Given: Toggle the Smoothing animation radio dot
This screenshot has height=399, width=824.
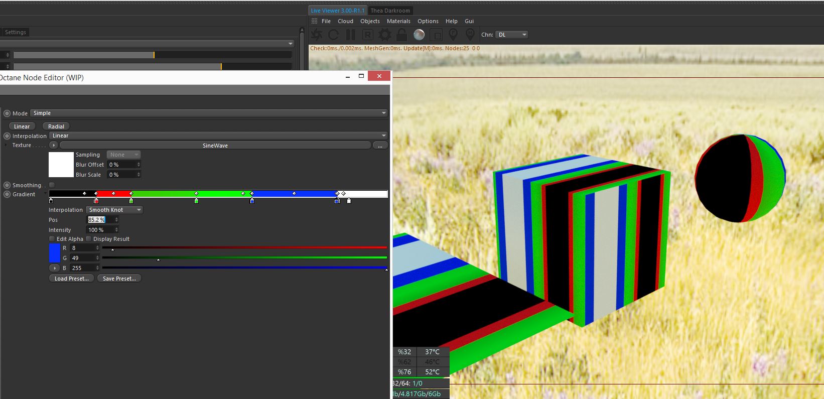Looking at the screenshot, I should (x=7, y=185).
